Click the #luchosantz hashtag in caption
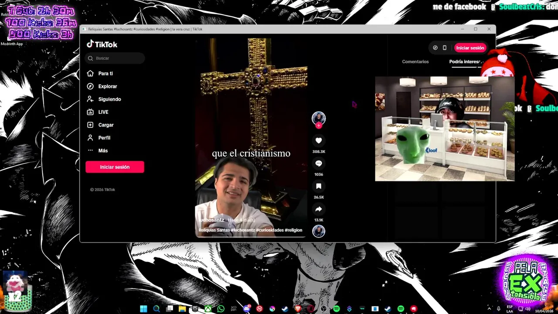The height and width of the screenshot is (314, 558). (x=242, y=230)
